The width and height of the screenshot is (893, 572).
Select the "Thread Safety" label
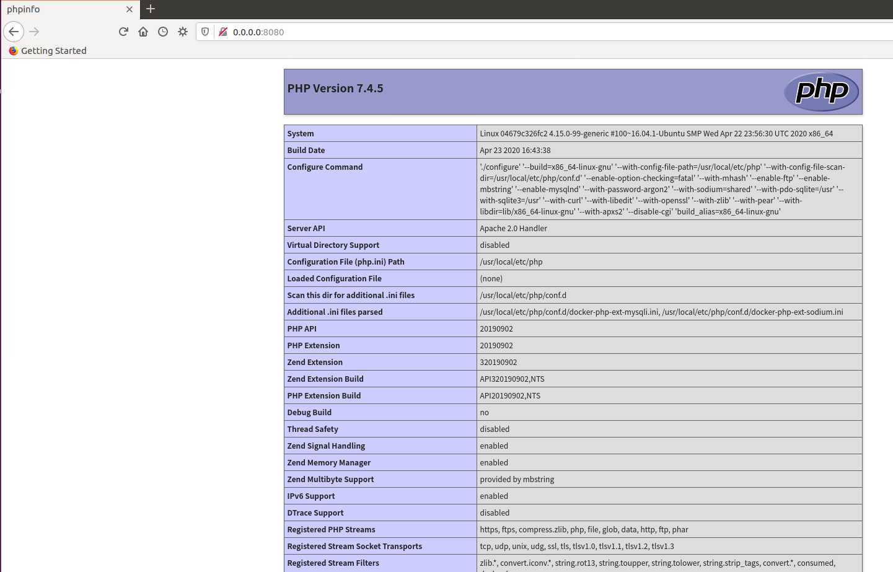click(313, 429)
